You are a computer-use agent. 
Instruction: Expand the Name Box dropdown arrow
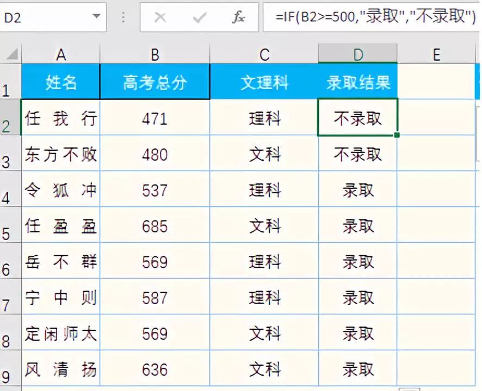click(97, 16)
